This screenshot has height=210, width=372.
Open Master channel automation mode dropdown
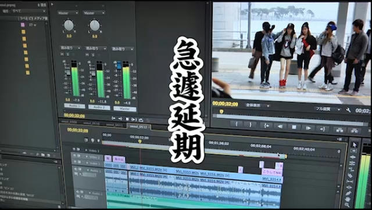123,49
